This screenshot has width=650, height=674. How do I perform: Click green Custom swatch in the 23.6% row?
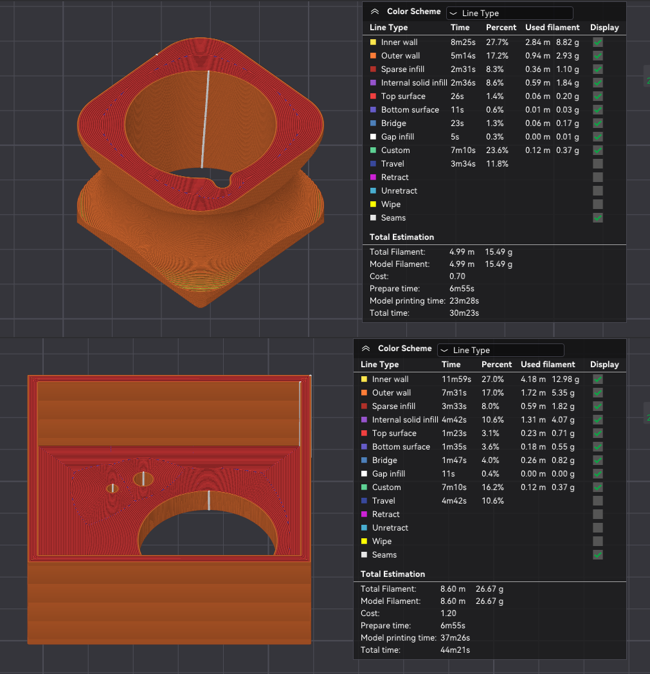pyautogui.click(x=373, y=150)
